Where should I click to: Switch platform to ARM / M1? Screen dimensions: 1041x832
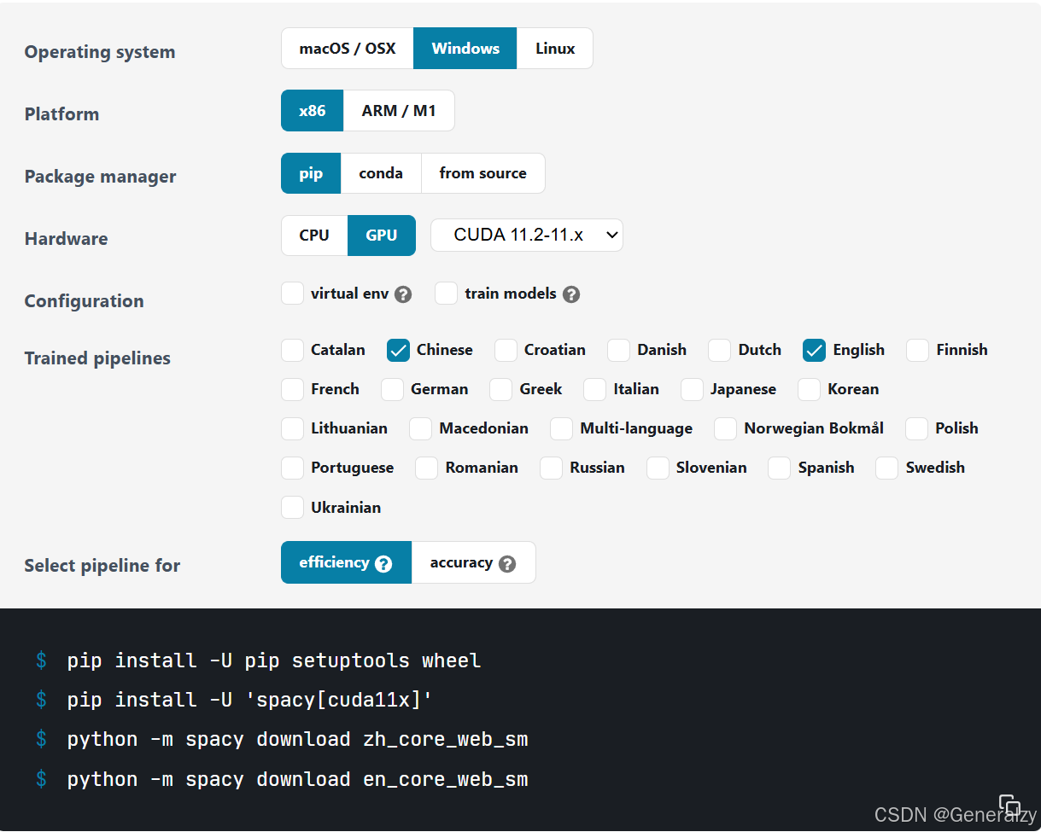click(x=399, y=111)
